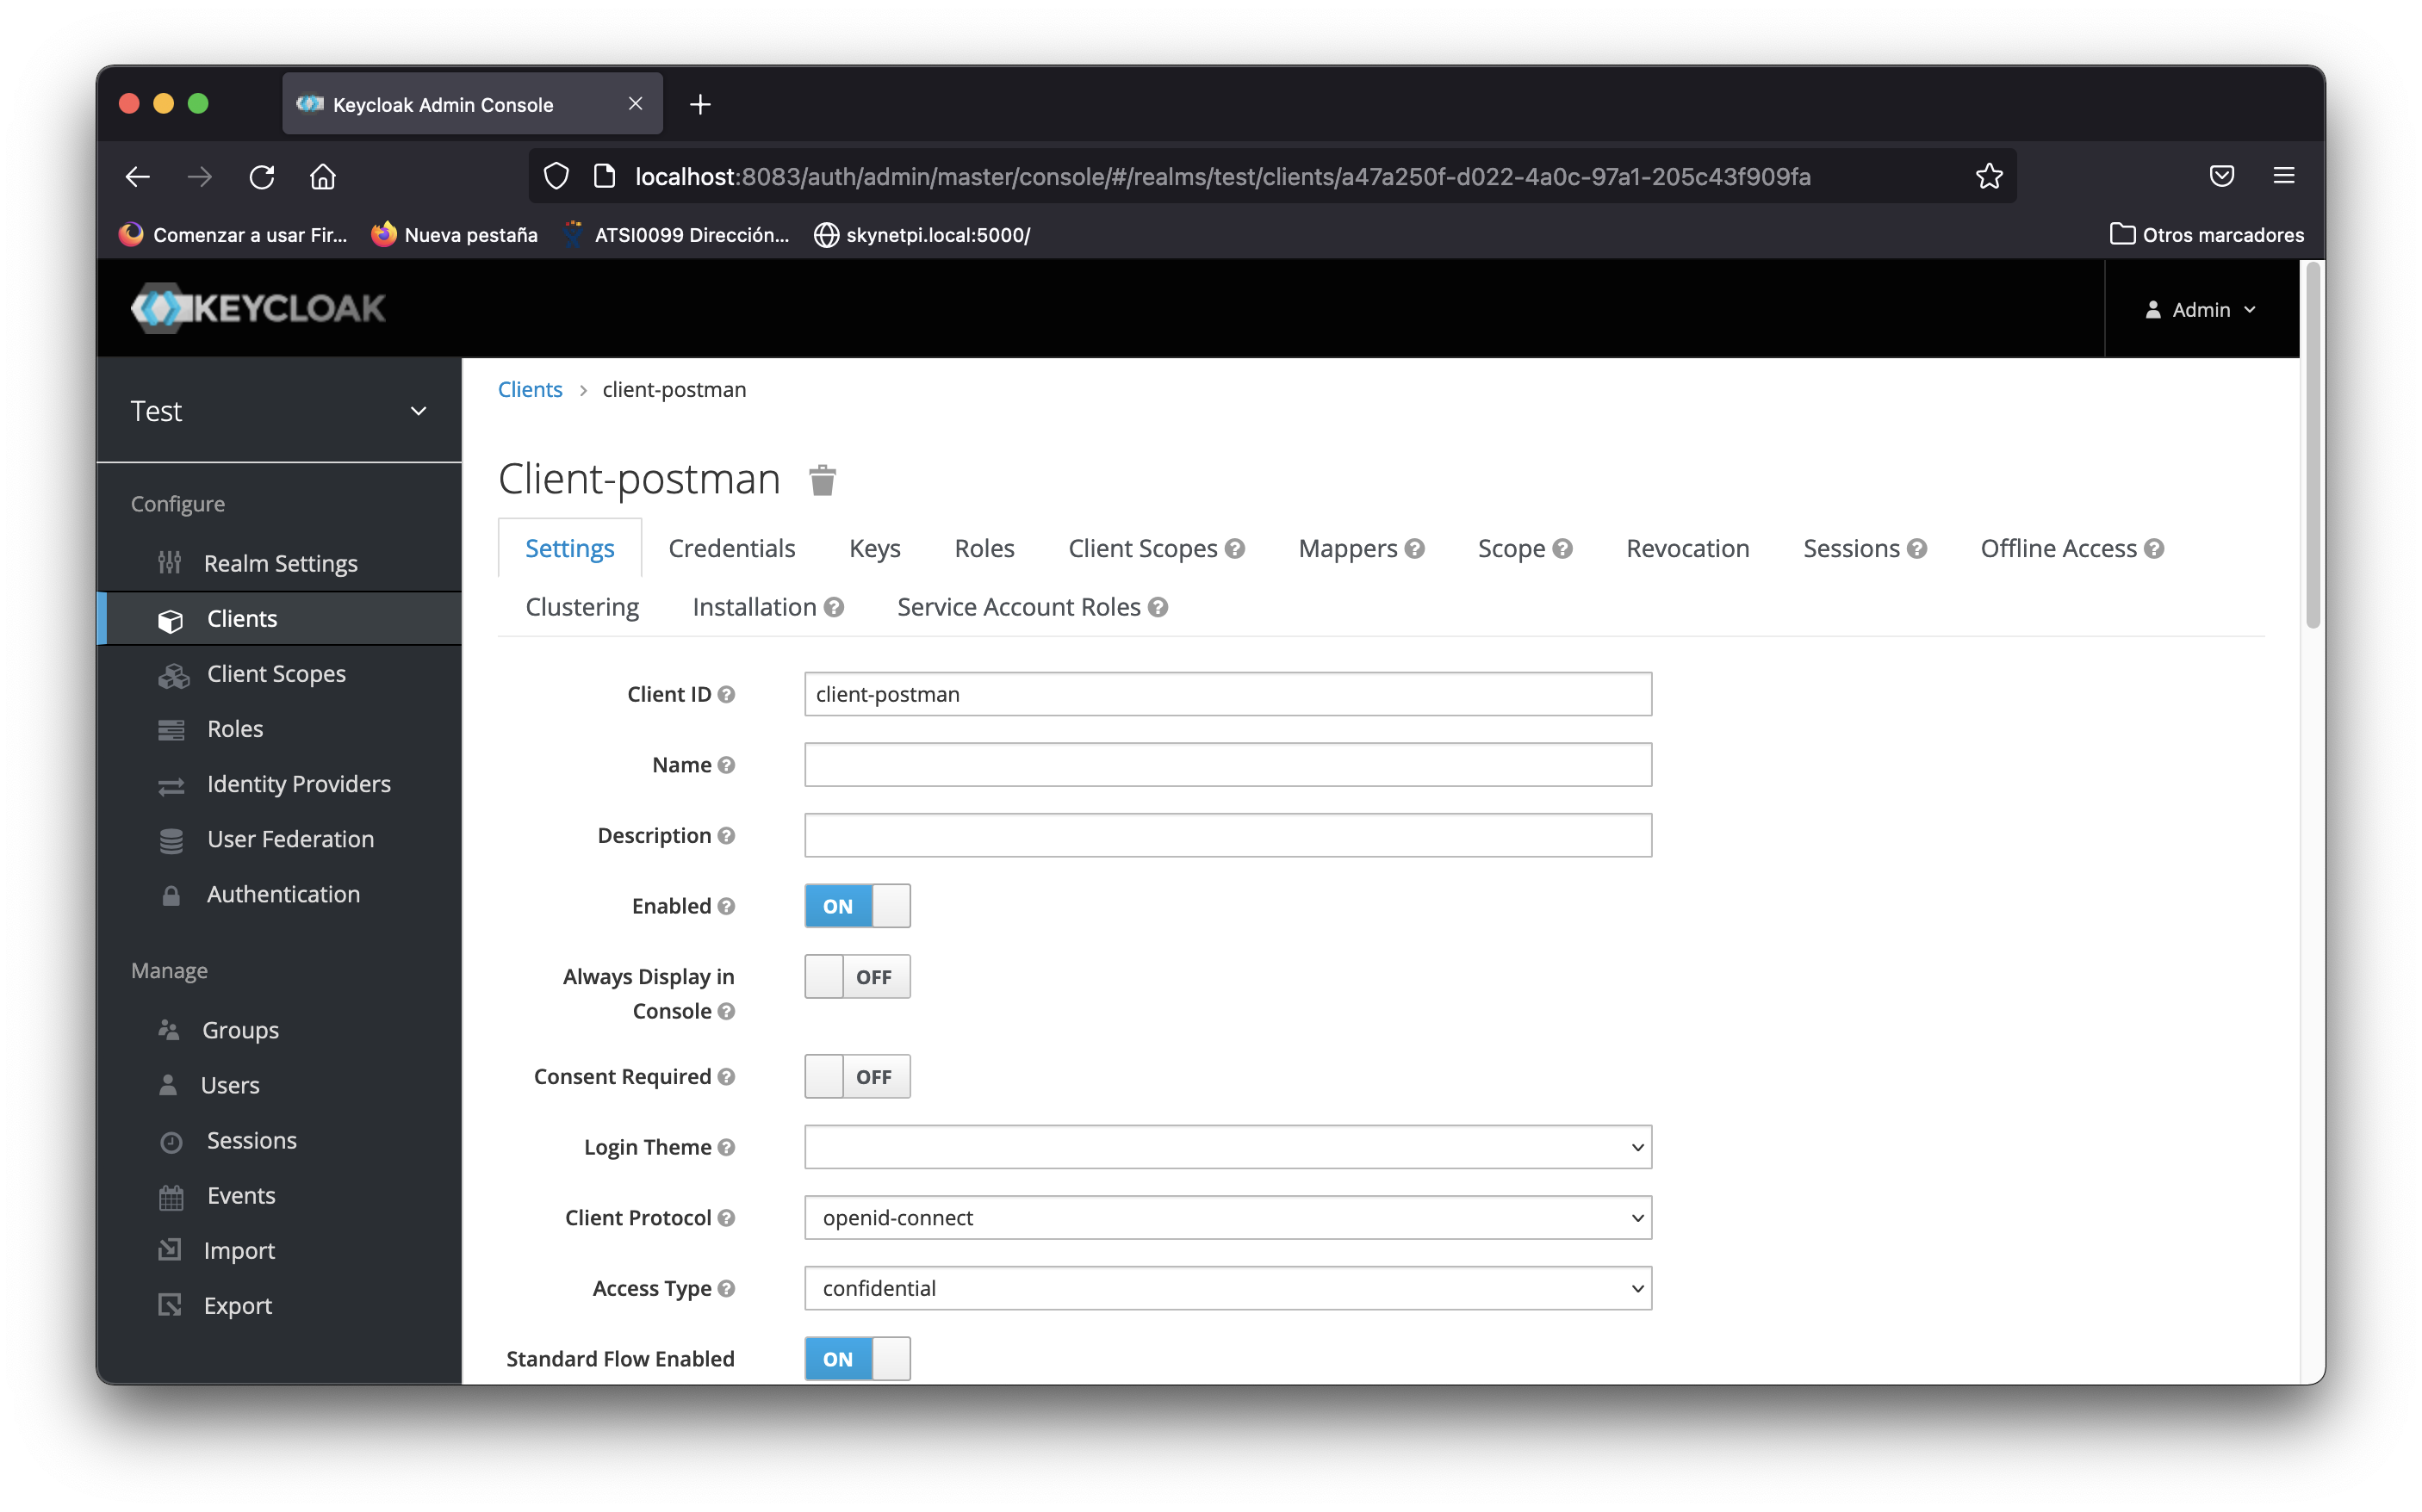Click the Clients breadcrumb link
Image resolution: width=2422 pixels, height=1512 pixels.
(530, 390)
